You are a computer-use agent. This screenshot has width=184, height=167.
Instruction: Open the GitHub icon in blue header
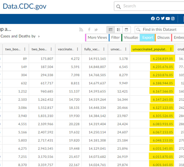[x=158, y=18]
